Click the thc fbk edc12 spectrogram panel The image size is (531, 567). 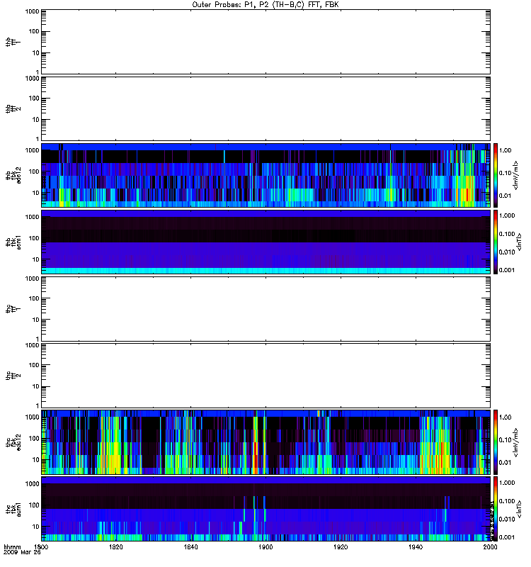pyautogui.click(x=265, y=442)
